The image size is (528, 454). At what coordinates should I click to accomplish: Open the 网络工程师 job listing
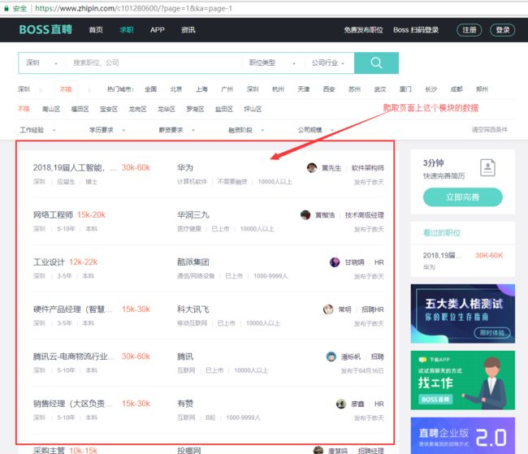coord(53,215)
